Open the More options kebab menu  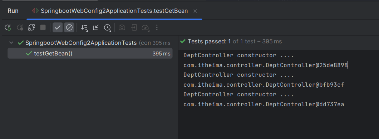[157, 28]
